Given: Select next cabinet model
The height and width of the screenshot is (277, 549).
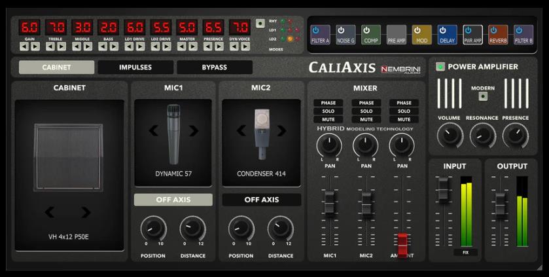Looking at the screenshot, I should tap(86, 212).
